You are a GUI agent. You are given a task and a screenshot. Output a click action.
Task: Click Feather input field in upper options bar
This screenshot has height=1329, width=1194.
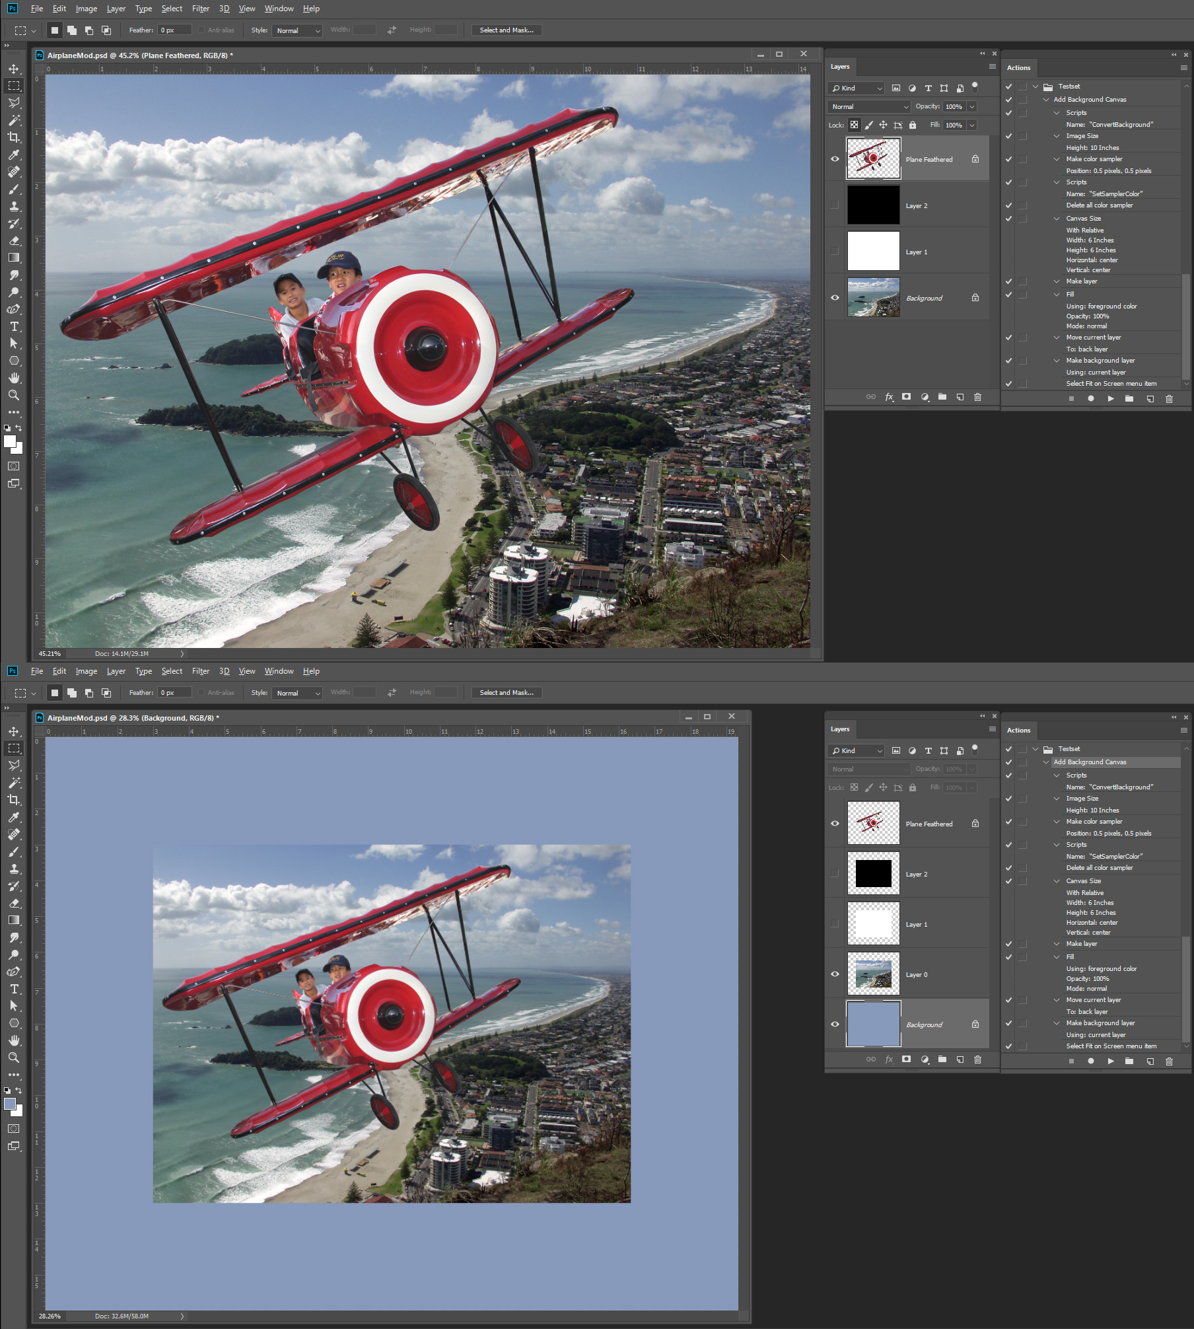pos(174,30)
